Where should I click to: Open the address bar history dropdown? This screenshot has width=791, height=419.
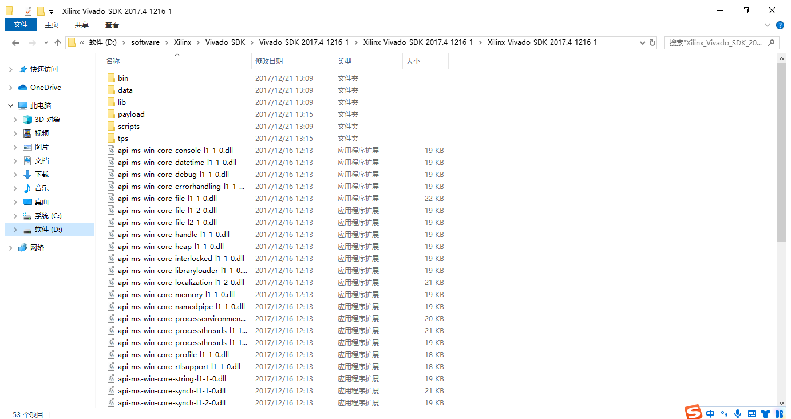click(642, 42)
